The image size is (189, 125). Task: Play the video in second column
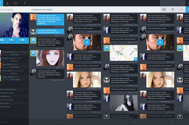(87, 42)
